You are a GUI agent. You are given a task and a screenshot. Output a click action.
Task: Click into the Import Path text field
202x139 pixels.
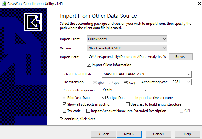127,57
